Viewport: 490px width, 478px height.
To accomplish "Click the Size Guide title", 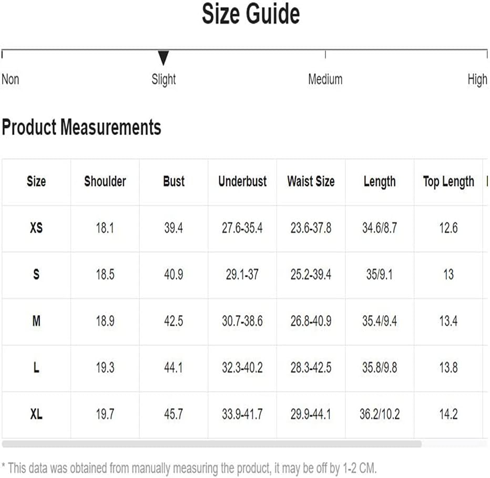I will click(x=251, y=14).
